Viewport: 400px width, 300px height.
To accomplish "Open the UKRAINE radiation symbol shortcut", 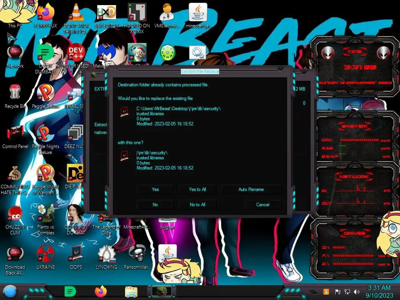I will [45, 258].
